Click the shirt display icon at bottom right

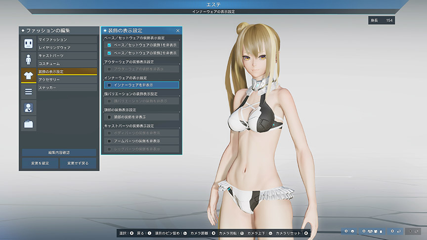[x=376, y=231]
